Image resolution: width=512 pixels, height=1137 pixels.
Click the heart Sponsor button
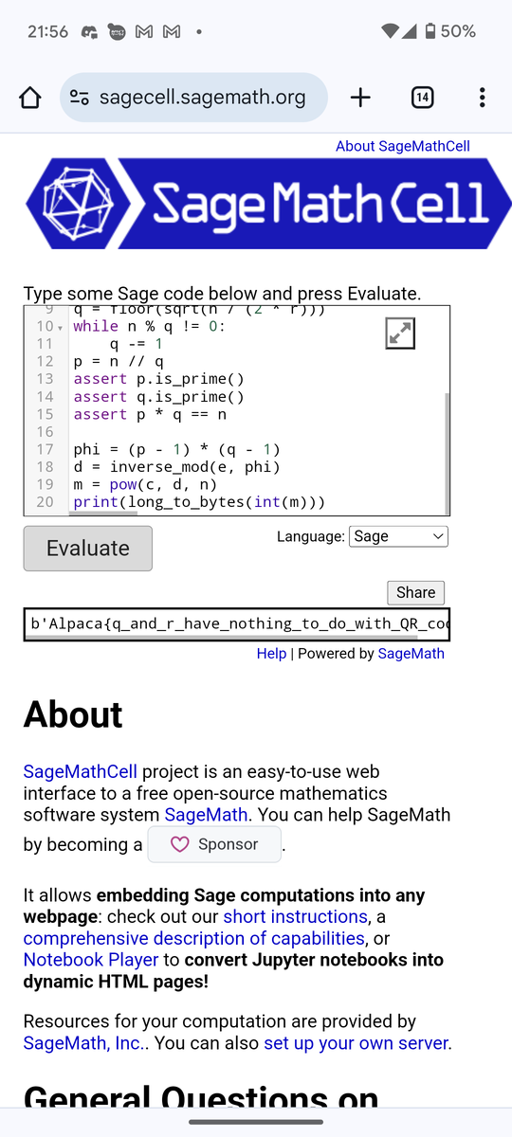[x=214, y=844]
